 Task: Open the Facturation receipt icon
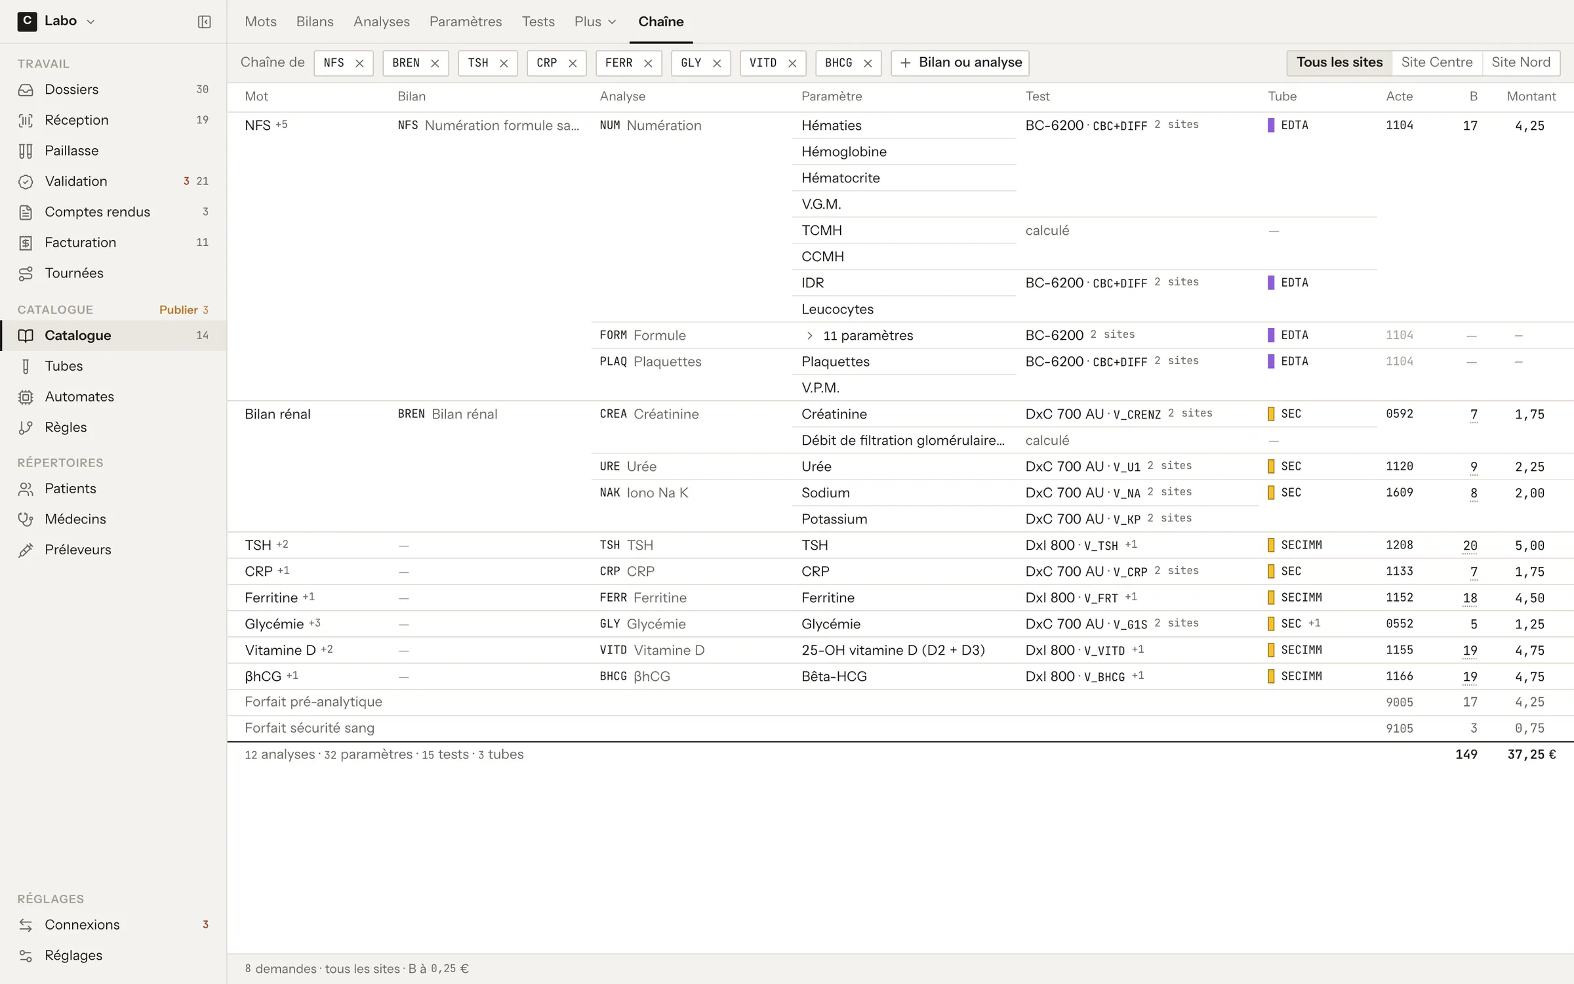click(26, 243)
